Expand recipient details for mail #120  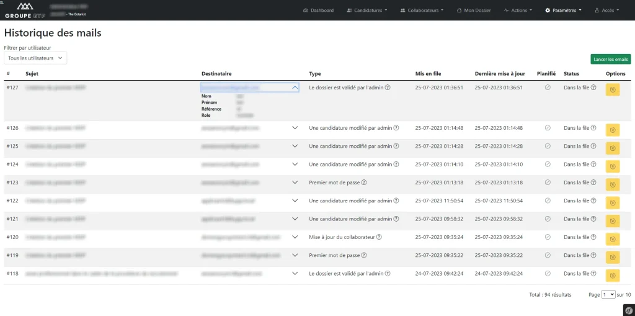(295, 237)
